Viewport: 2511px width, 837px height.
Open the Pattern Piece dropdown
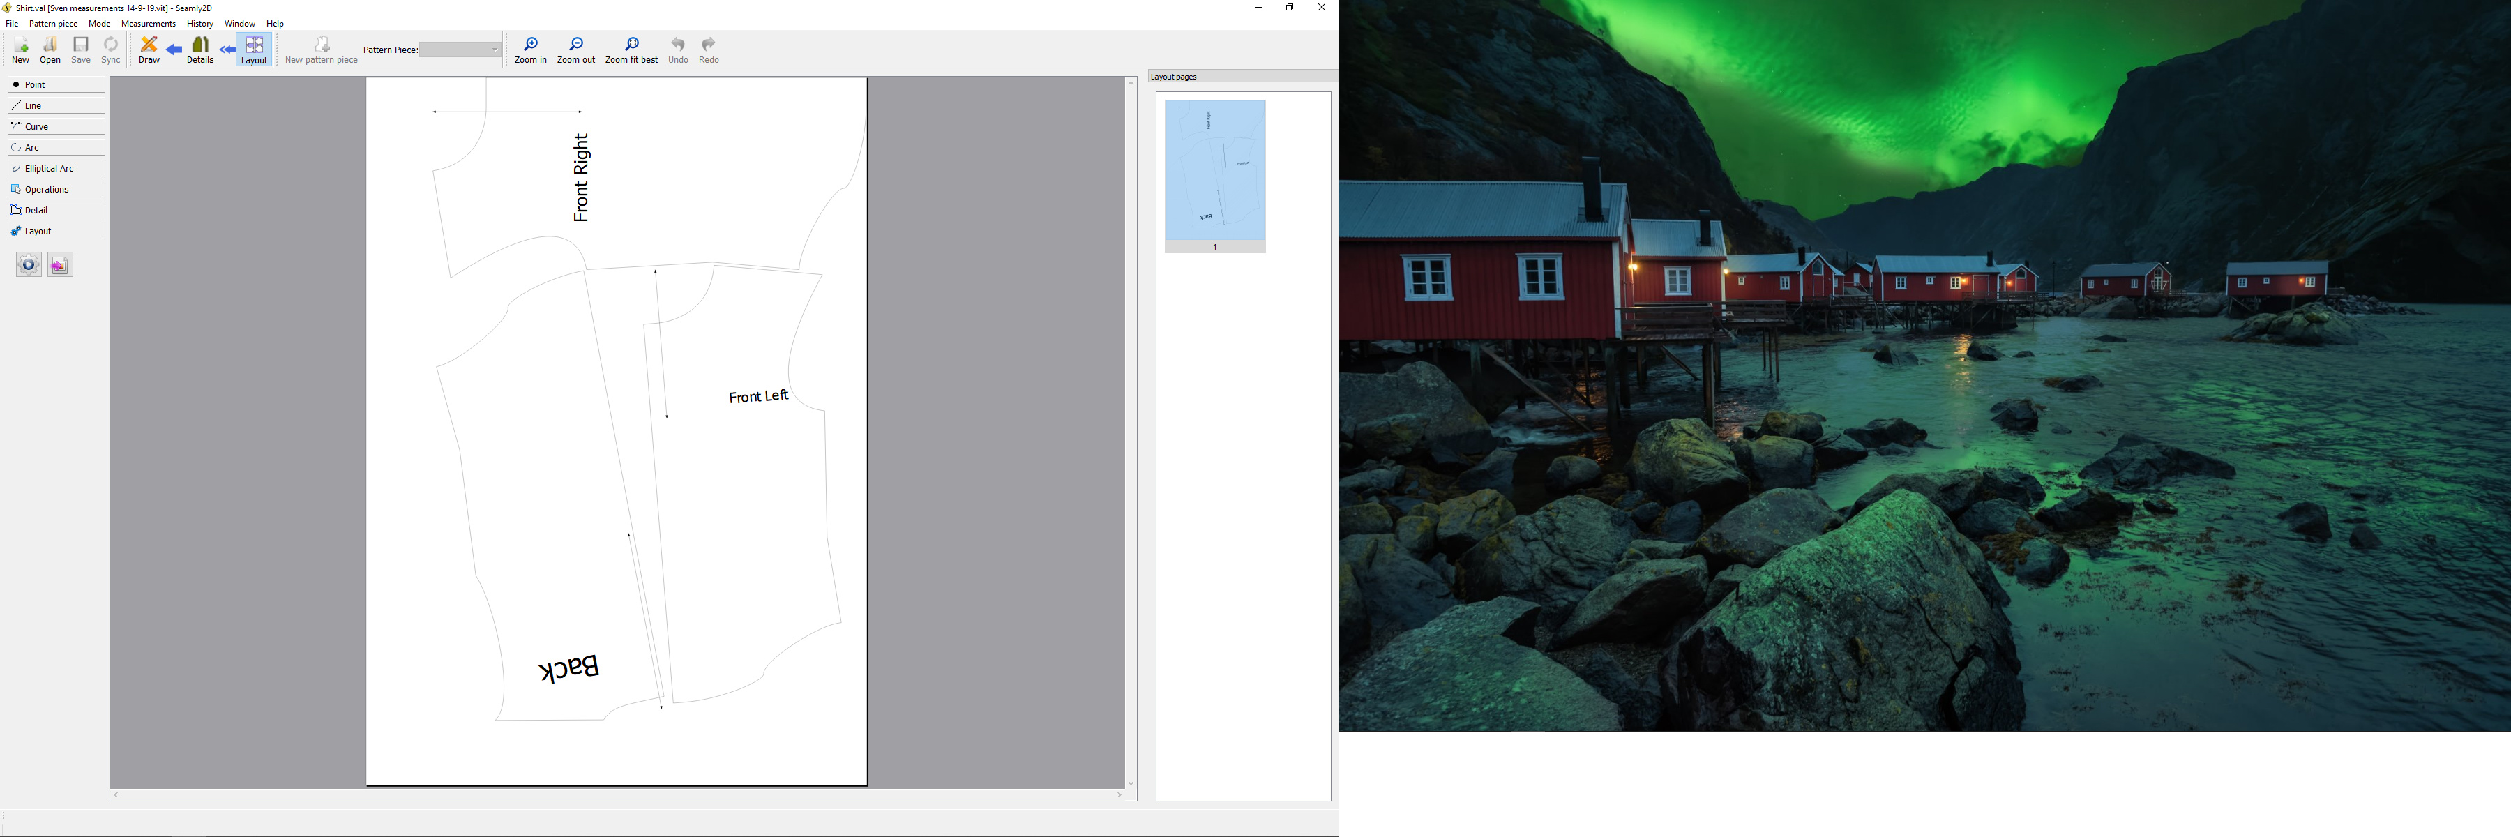(x=460, y=50)
